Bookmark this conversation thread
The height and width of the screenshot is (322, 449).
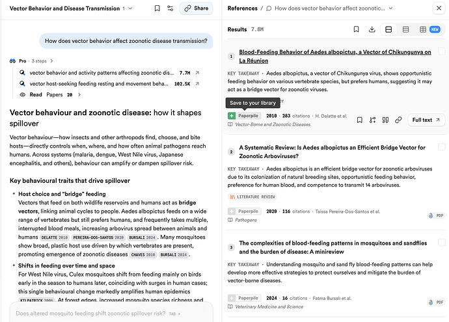tap(157, 8)
